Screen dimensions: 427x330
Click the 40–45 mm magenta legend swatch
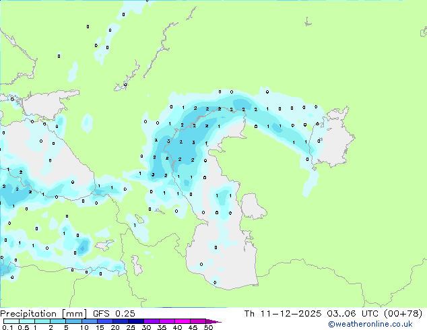tap(183, 321)
